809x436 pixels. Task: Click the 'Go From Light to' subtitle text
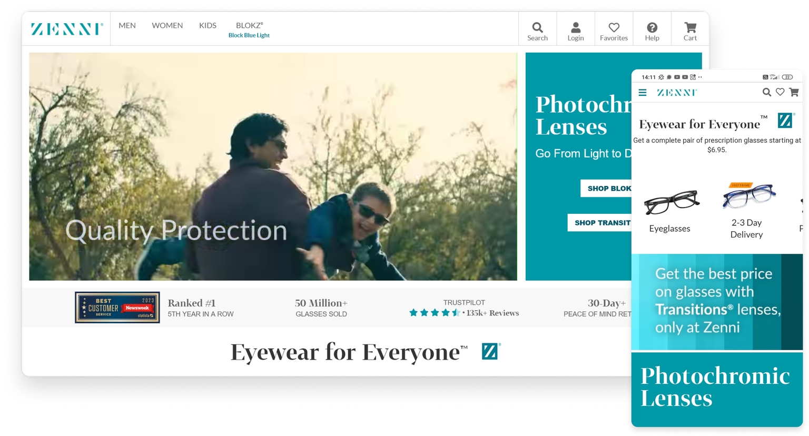(583, 154)
